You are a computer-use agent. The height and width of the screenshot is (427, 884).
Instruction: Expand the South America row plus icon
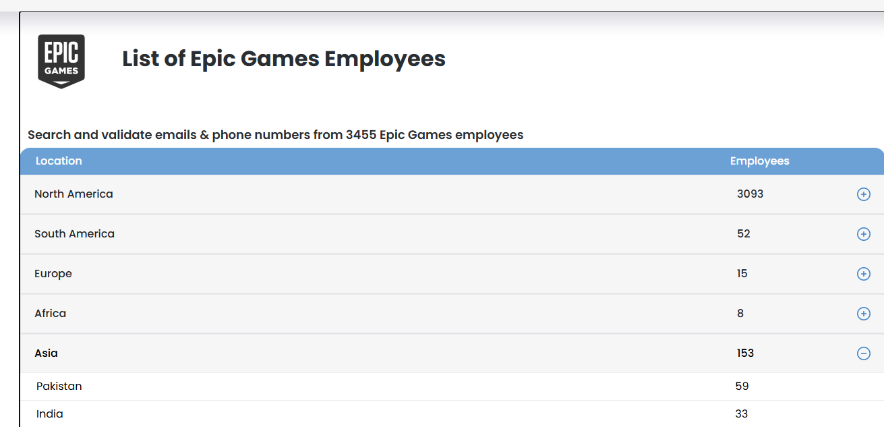(863, 234)
